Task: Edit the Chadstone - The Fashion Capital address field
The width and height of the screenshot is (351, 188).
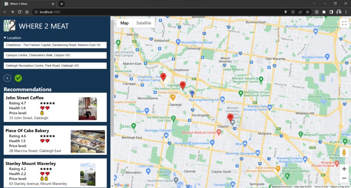Action: [55, 45]
